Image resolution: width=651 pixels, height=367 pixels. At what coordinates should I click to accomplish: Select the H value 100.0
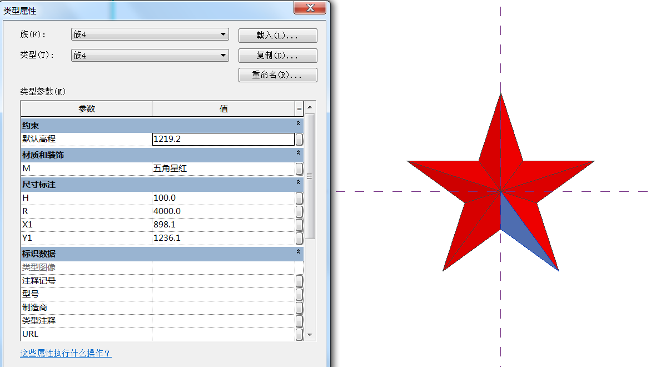coord(223,198)
